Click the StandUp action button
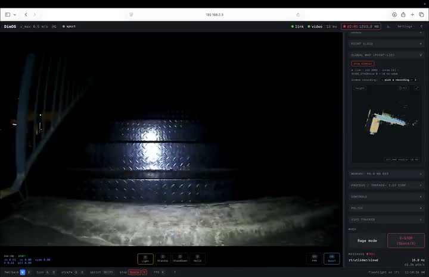Image resolution: width=429 pixels, height=277 pixels. 163,259
